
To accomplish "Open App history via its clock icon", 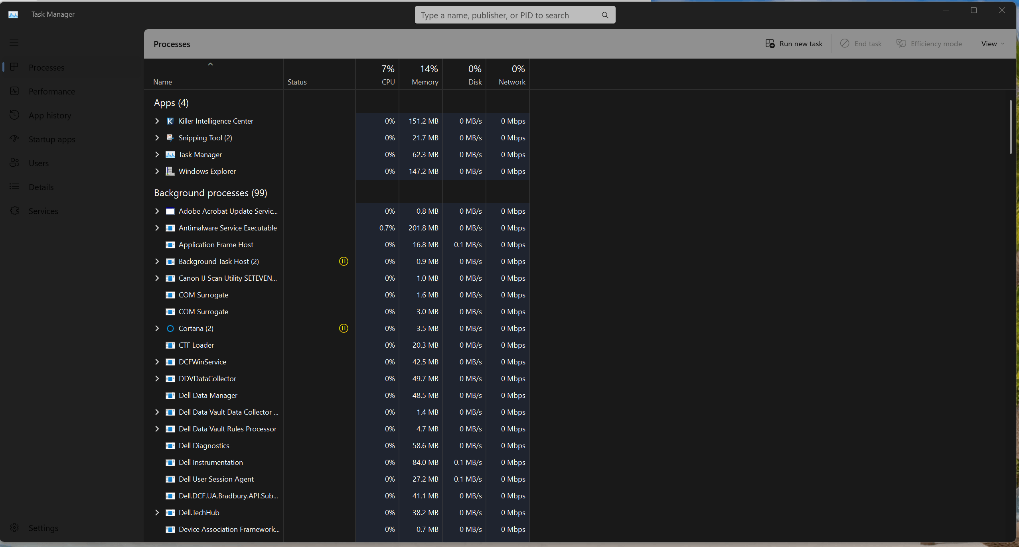I will click(14, 115).
